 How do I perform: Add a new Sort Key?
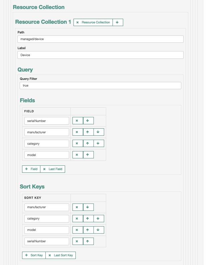click(34, 255)
